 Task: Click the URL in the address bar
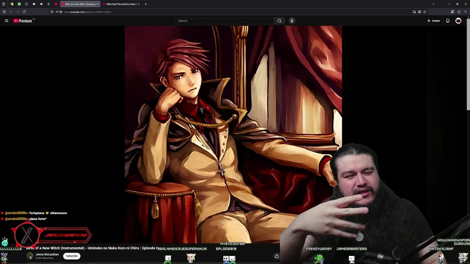click(x=87, y=12)
